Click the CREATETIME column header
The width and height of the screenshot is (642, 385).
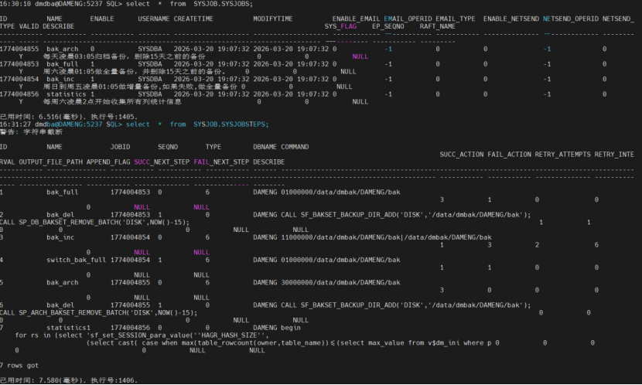click(x=193, y=19)
